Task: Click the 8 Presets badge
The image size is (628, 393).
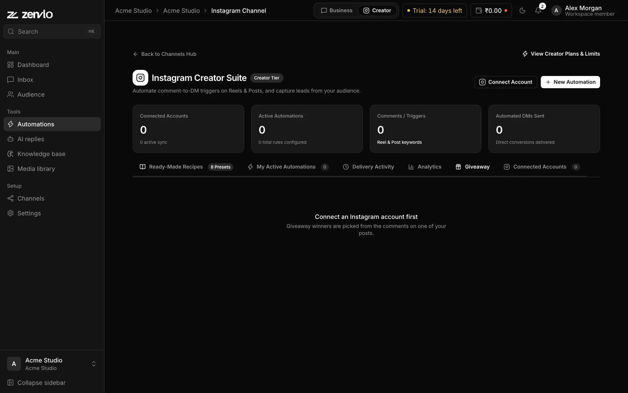Action: coord(221,167)
